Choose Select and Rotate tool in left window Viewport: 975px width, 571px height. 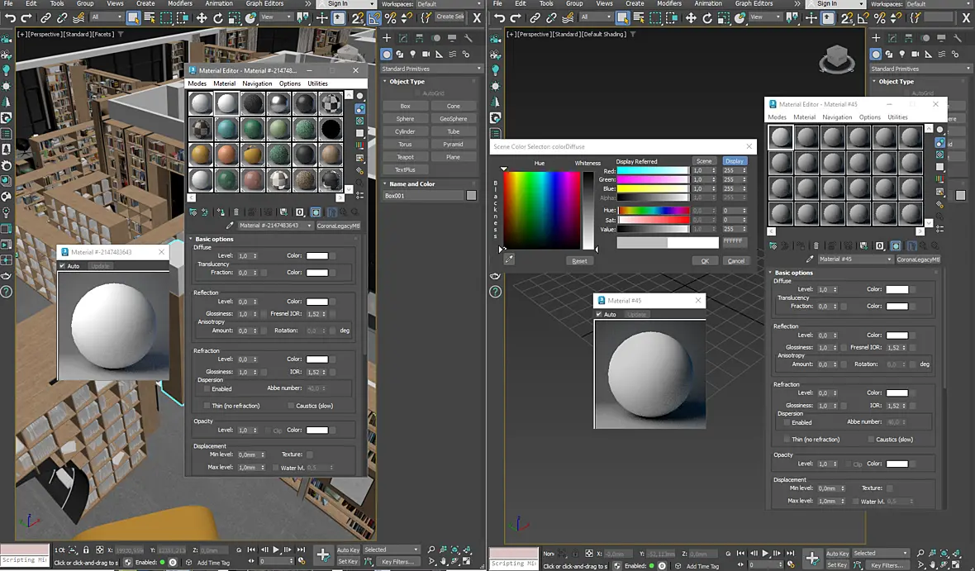(x=217, y=18)
